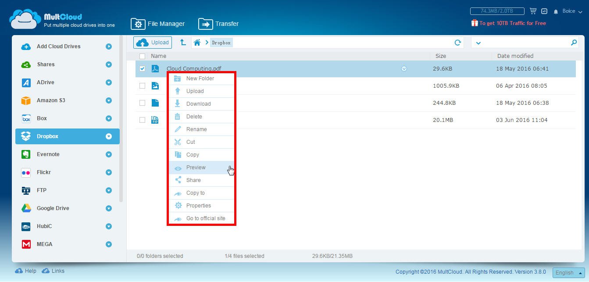Click the Amazon S3 cube icon
Viewport: 589px width, 282px height.
26,100
